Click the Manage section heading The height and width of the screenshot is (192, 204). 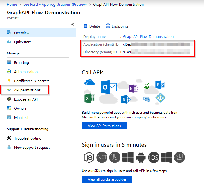coord(13,53)
